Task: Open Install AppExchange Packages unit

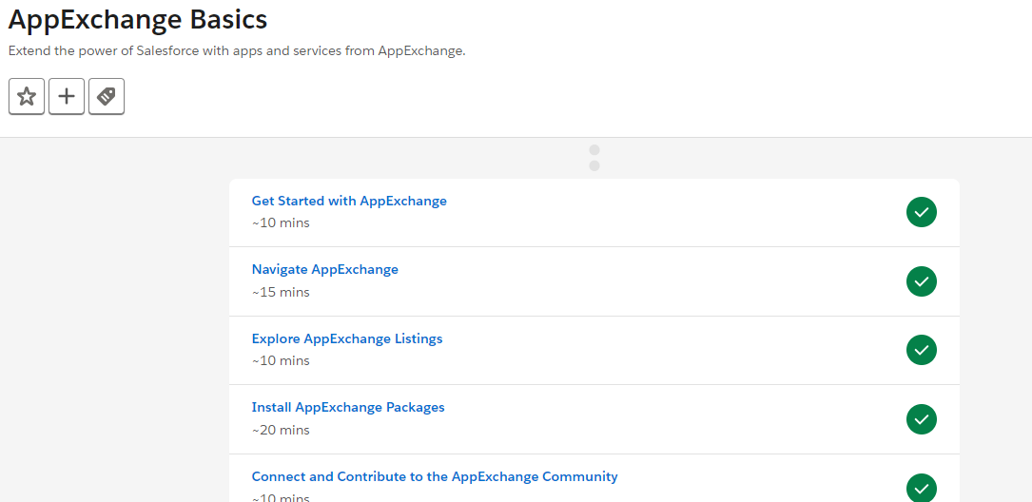Action: (x=348, y=407)
